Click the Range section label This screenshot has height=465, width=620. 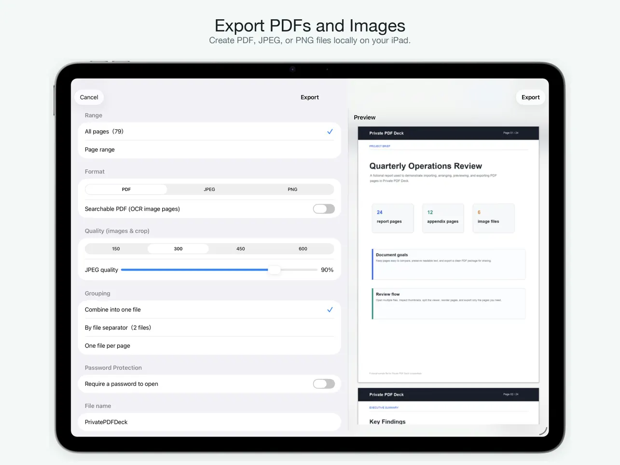coord(94,115)
